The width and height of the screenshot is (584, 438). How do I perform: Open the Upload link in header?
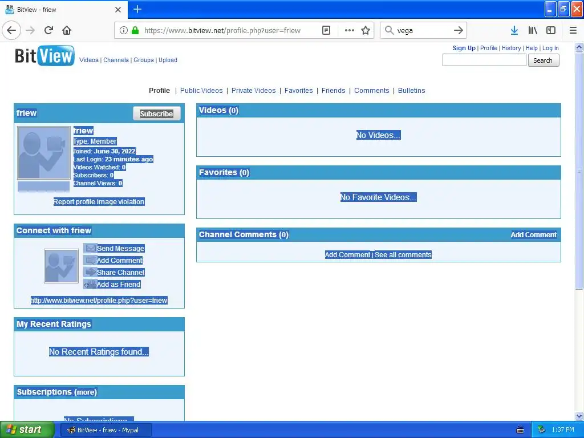(168, 60)
